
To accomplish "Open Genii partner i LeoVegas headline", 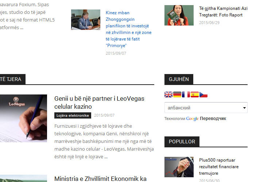I will (99, 102).
